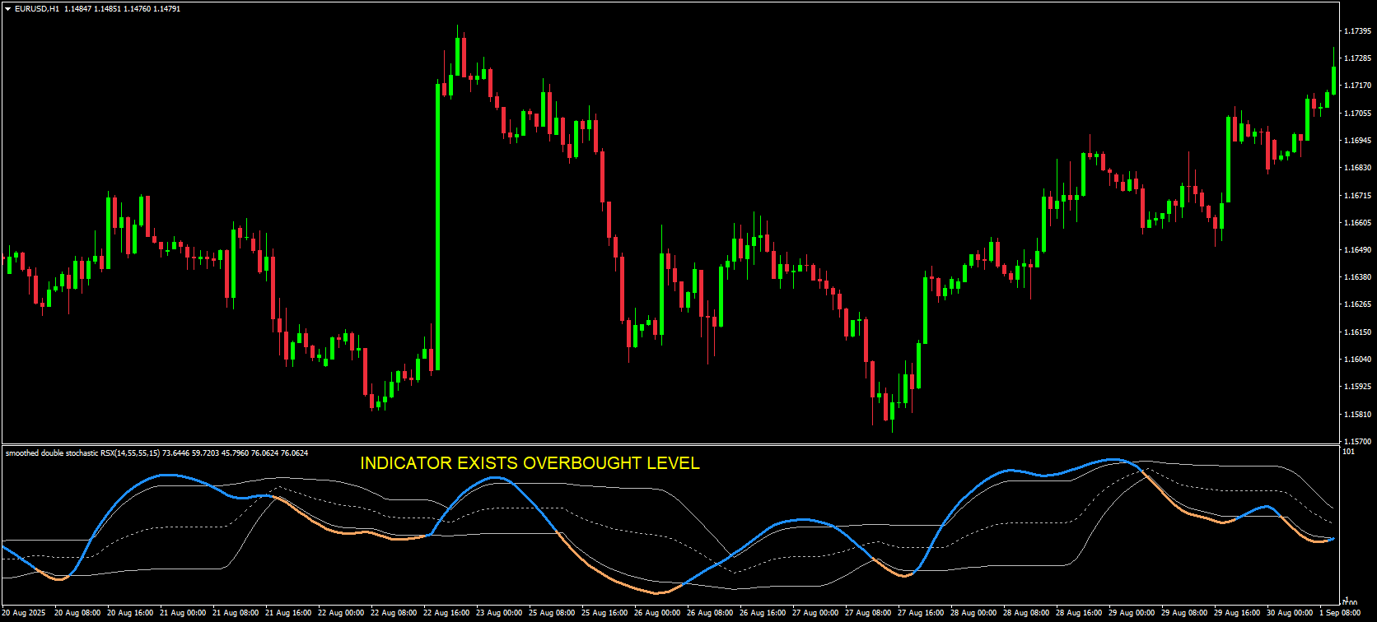Click the 1.16040 price axis label
Screen dimensions: 1377x622
coord(1357,360)
